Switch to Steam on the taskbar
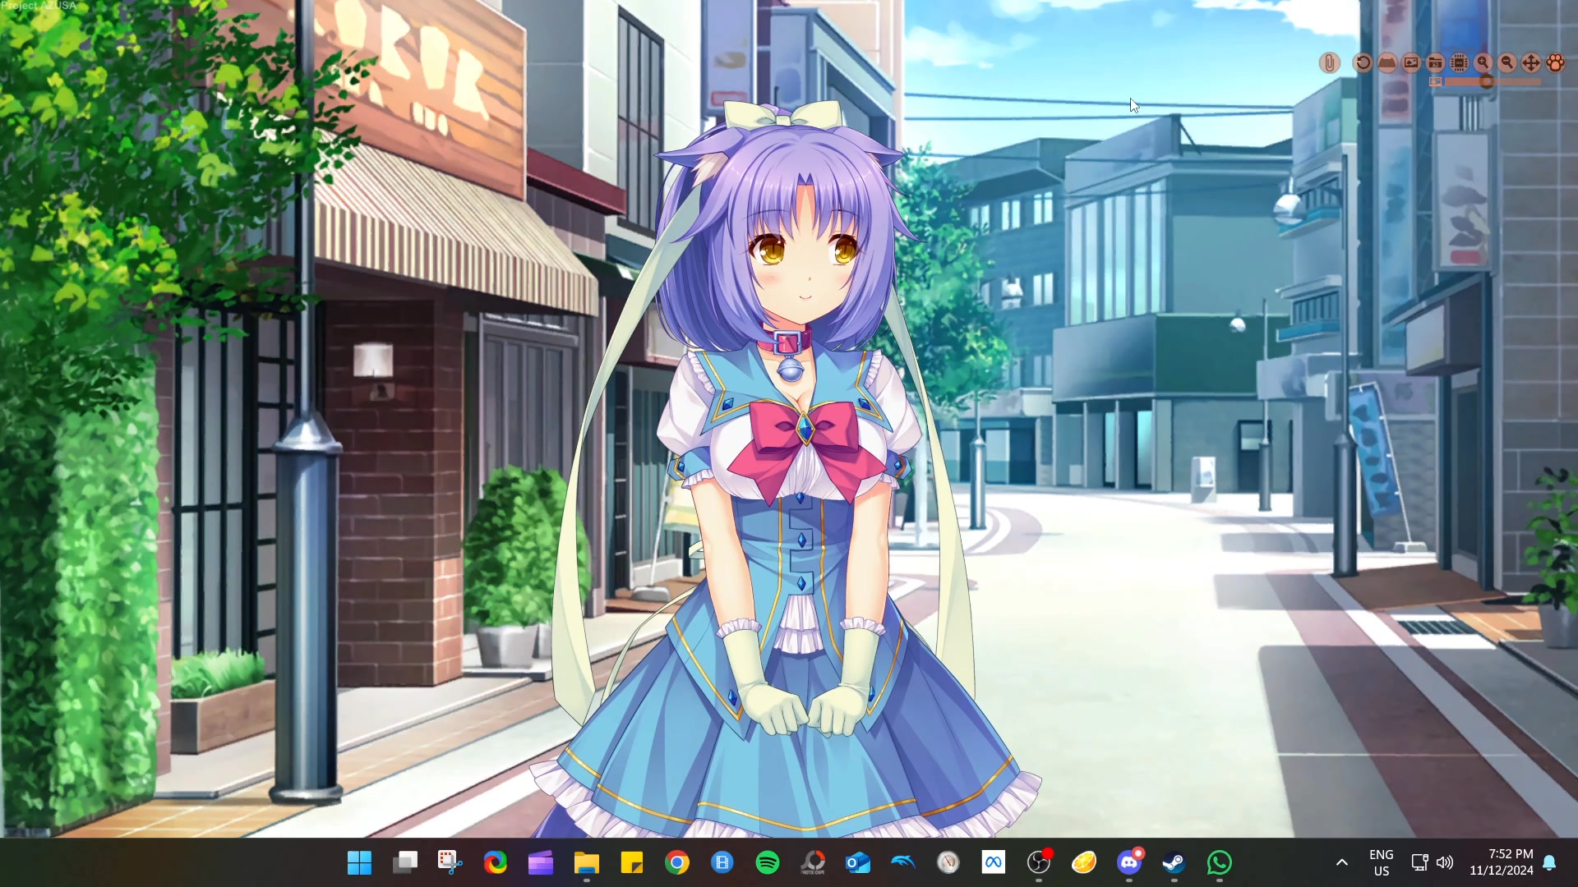The width and height of the screenshot is (1578, 887). click(1174, 862)
